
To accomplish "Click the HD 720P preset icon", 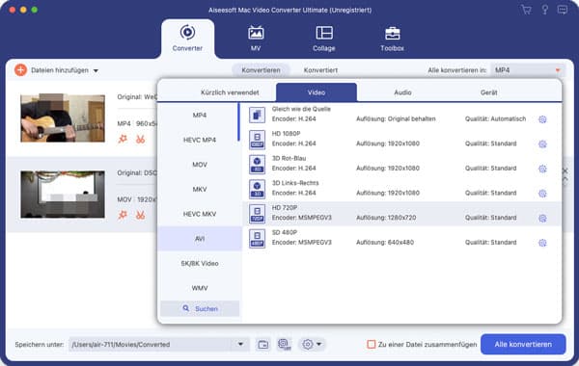I will [x=257, y=214].
